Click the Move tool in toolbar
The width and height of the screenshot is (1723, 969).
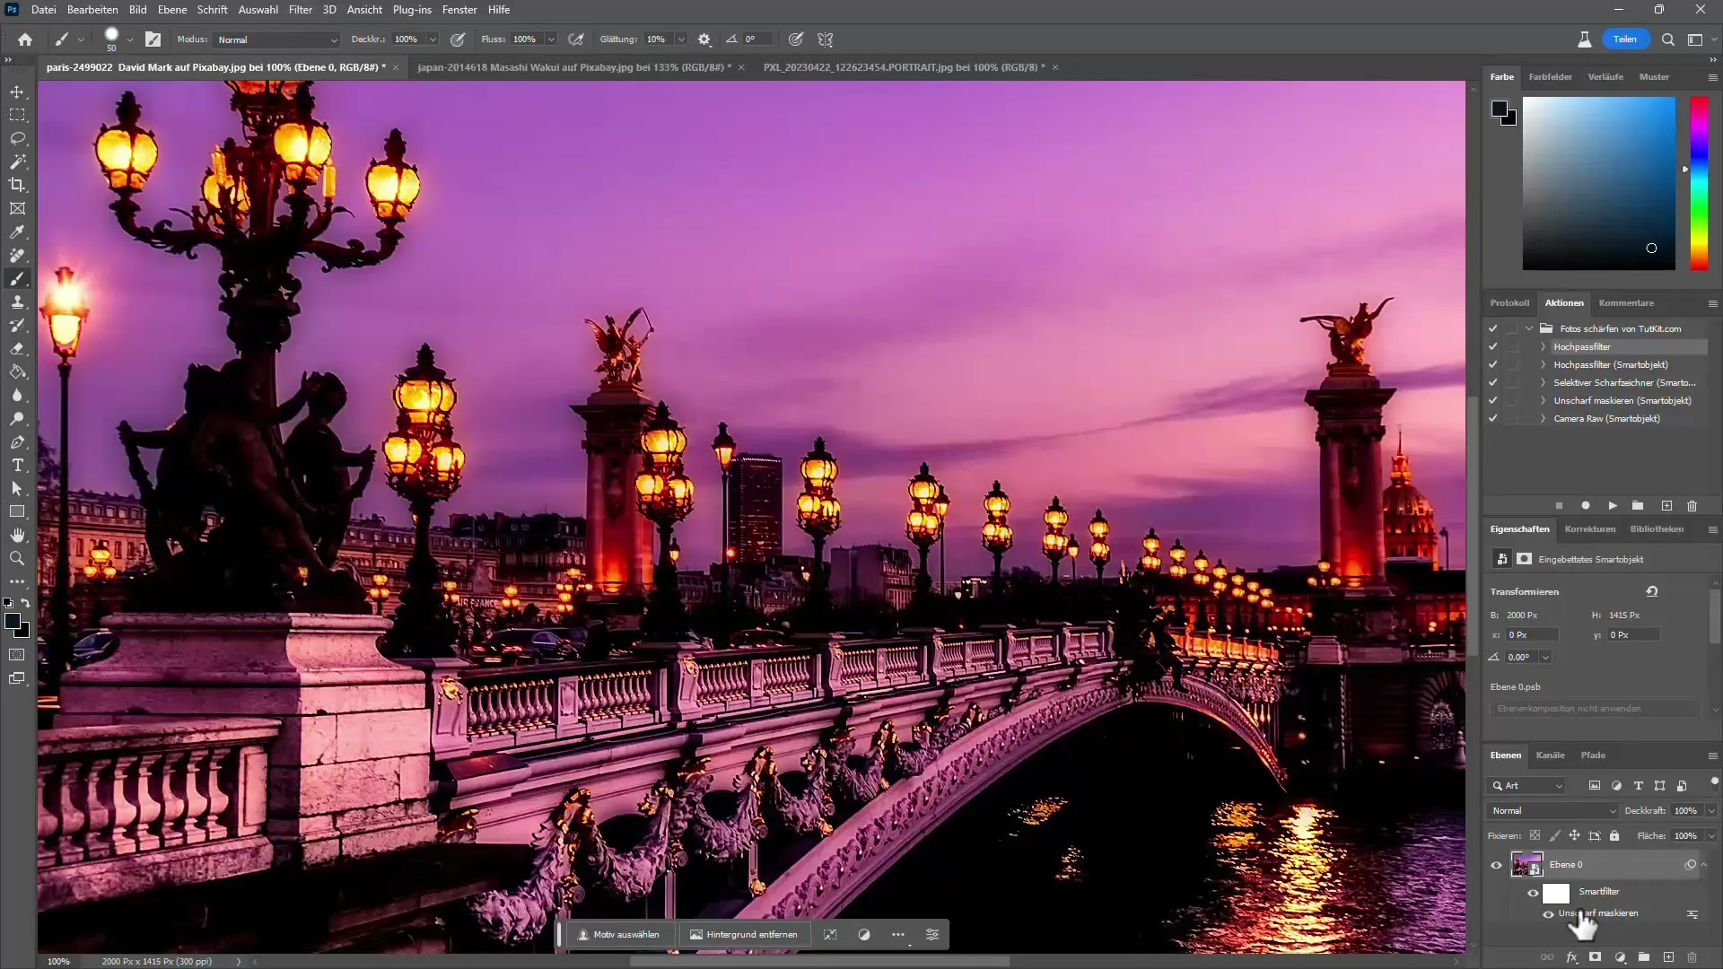tap(18, 92)
